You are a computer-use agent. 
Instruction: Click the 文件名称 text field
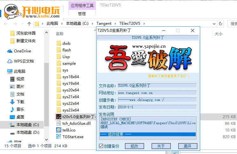point(157,85)
